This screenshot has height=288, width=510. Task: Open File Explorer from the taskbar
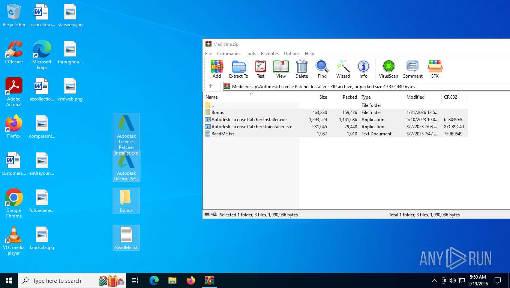(172, 280)
